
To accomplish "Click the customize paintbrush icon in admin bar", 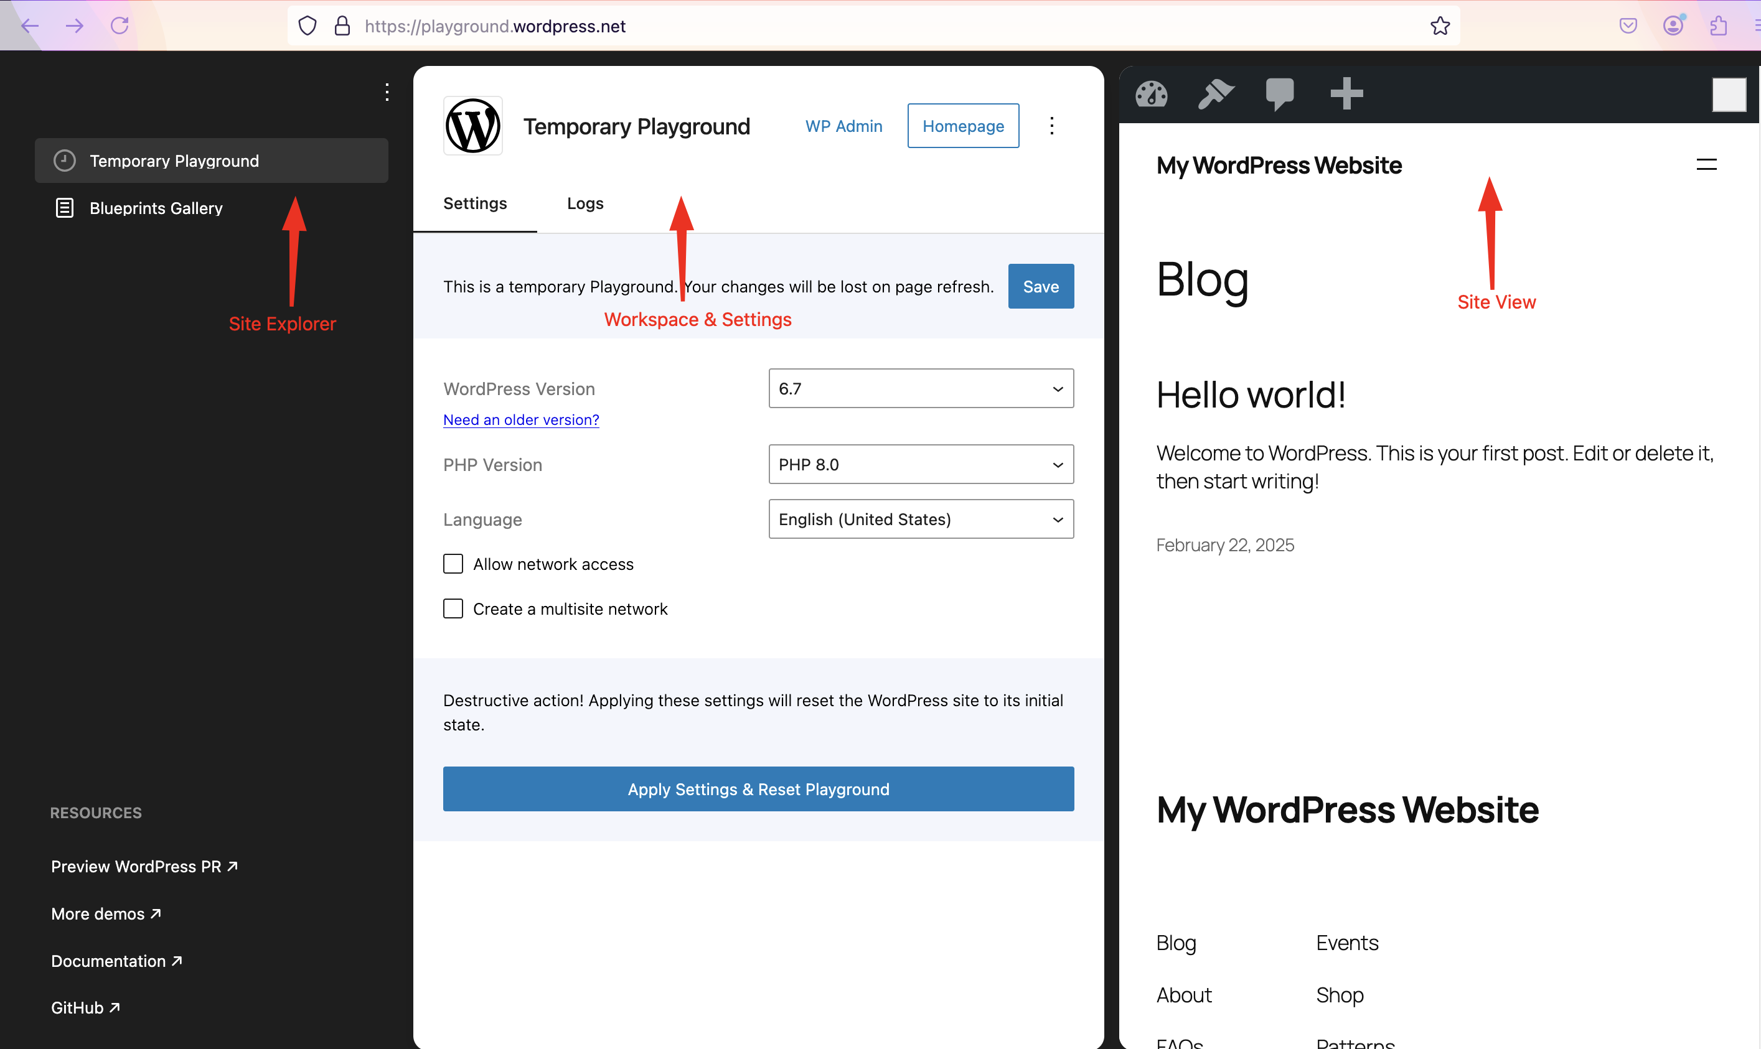I will (1216, 94).
